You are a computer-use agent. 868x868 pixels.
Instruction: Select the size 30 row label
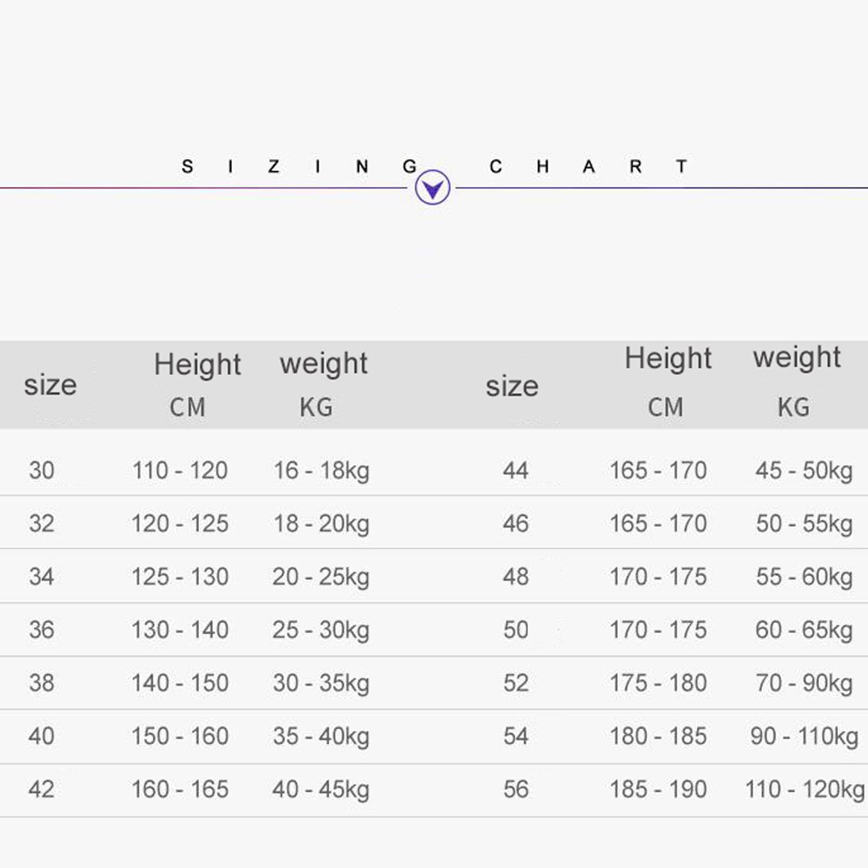point(42,470)
